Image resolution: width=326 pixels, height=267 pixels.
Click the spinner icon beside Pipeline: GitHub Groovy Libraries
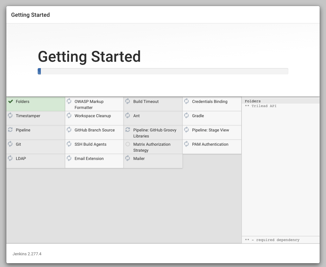click(128, 130)
